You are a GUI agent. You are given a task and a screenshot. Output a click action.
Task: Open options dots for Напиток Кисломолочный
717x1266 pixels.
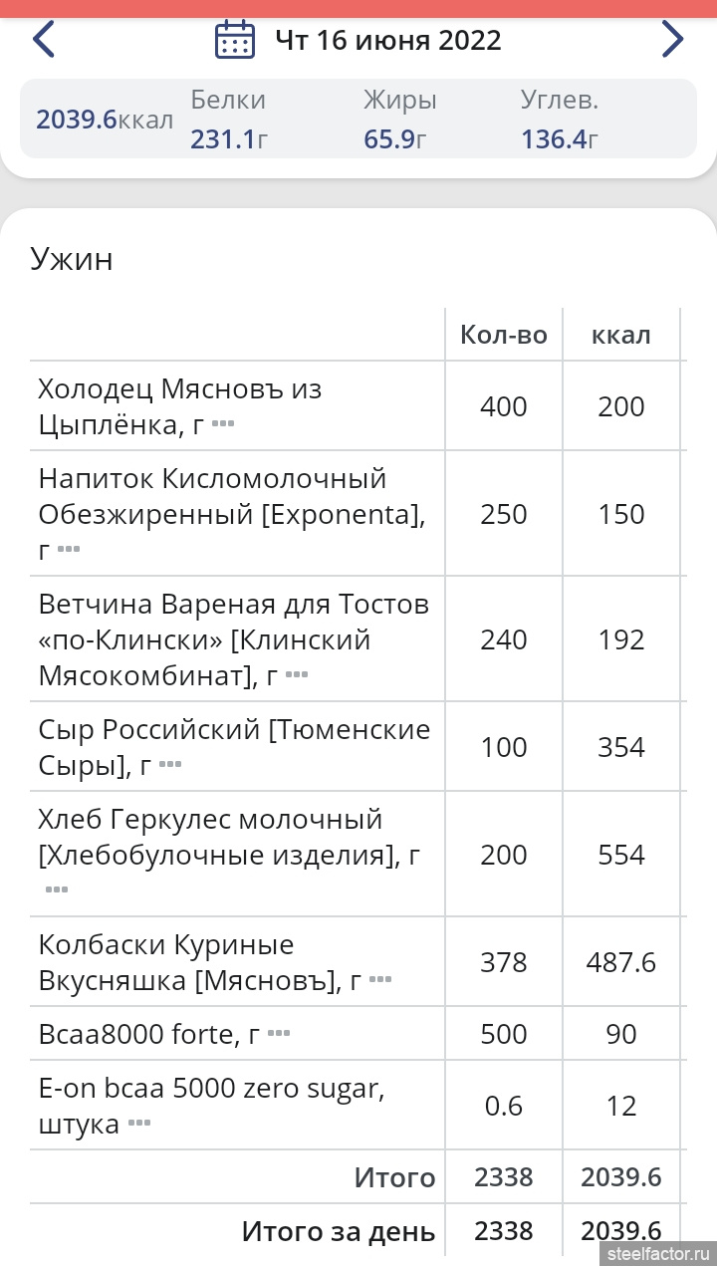coord(68,549)
